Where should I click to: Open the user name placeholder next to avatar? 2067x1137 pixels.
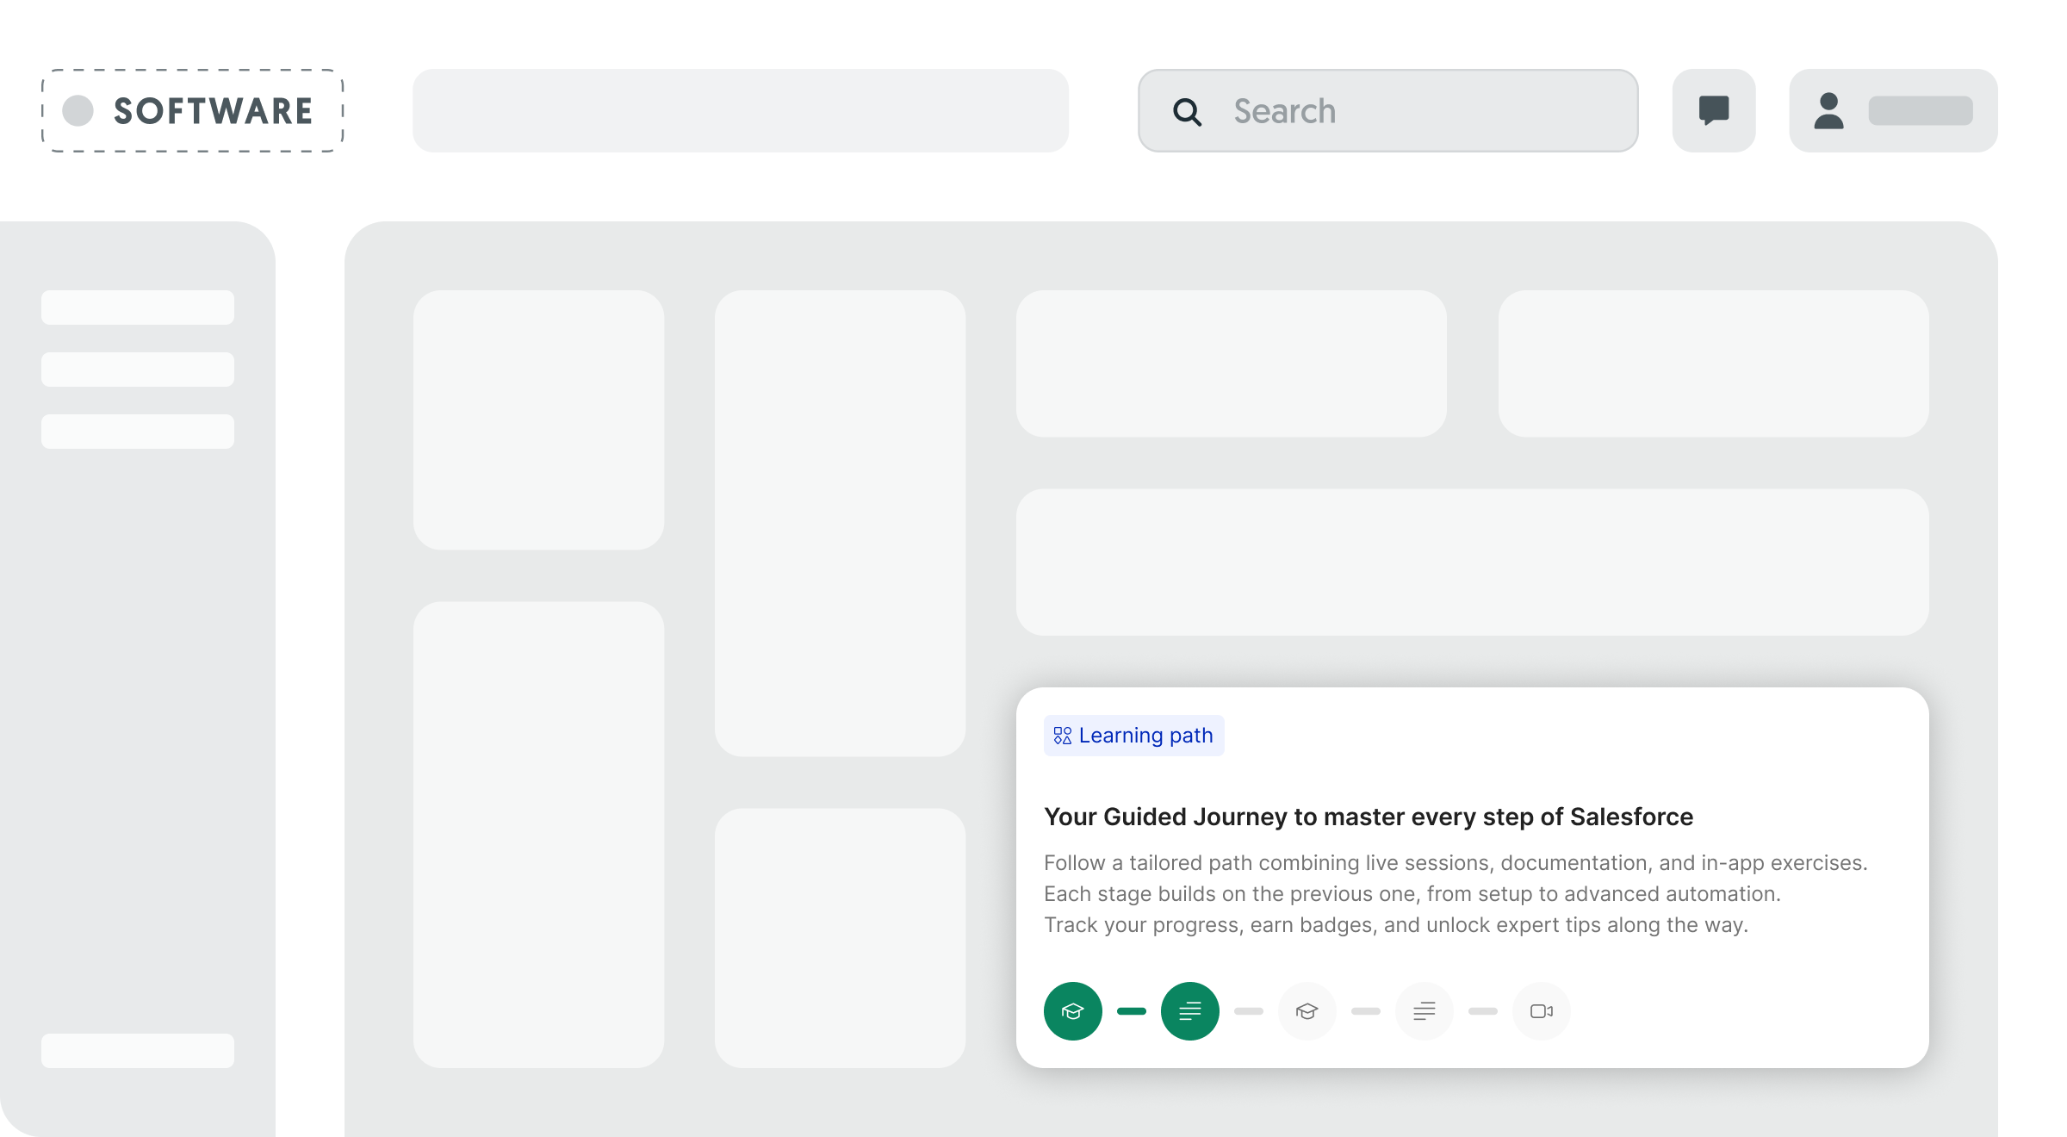1921,111
